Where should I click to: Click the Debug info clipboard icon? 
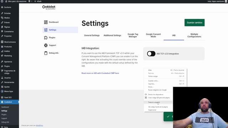click(46, 53)
